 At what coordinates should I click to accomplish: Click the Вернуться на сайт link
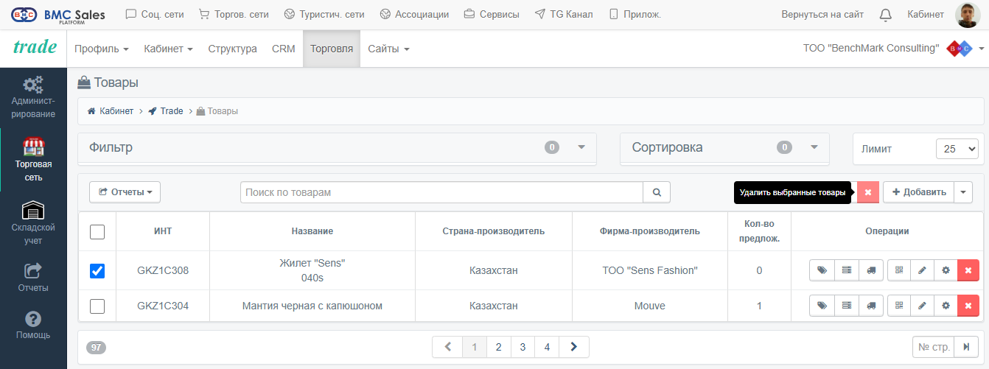[x=822, y=14]
